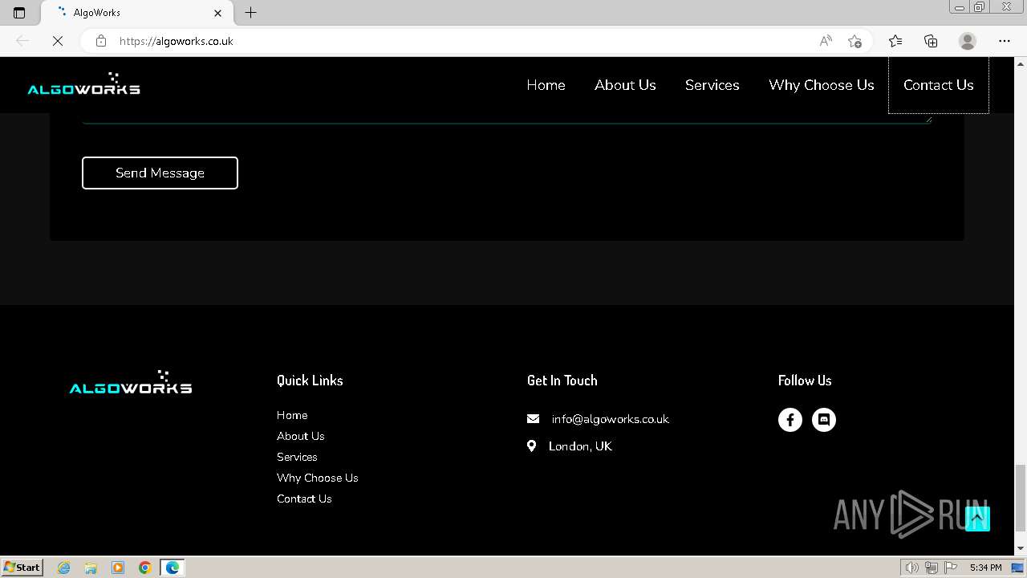Screen dimensions: 1027x578
Task: Click the Follow Us heading
Action: coord(805,381)
